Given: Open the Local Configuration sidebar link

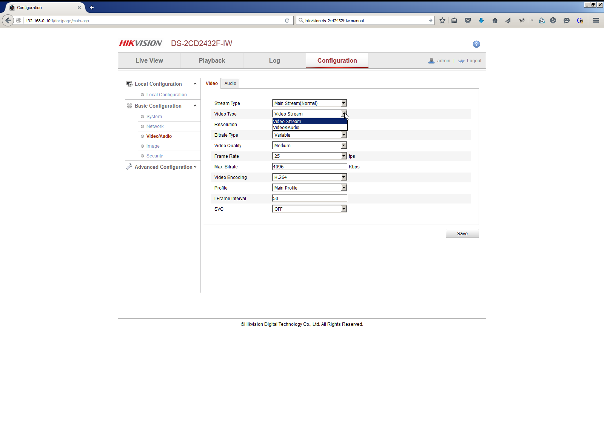Looking at the screenshot, I should point(166,95).
